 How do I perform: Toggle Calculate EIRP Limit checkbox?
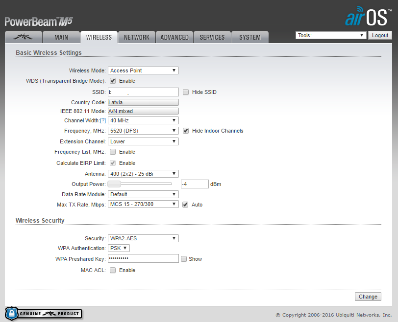(x=113, y=163)
